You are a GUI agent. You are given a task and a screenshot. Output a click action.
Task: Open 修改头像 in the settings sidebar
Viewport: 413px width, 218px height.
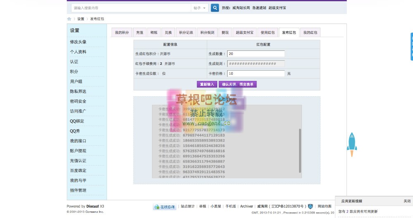coord(78,42)
